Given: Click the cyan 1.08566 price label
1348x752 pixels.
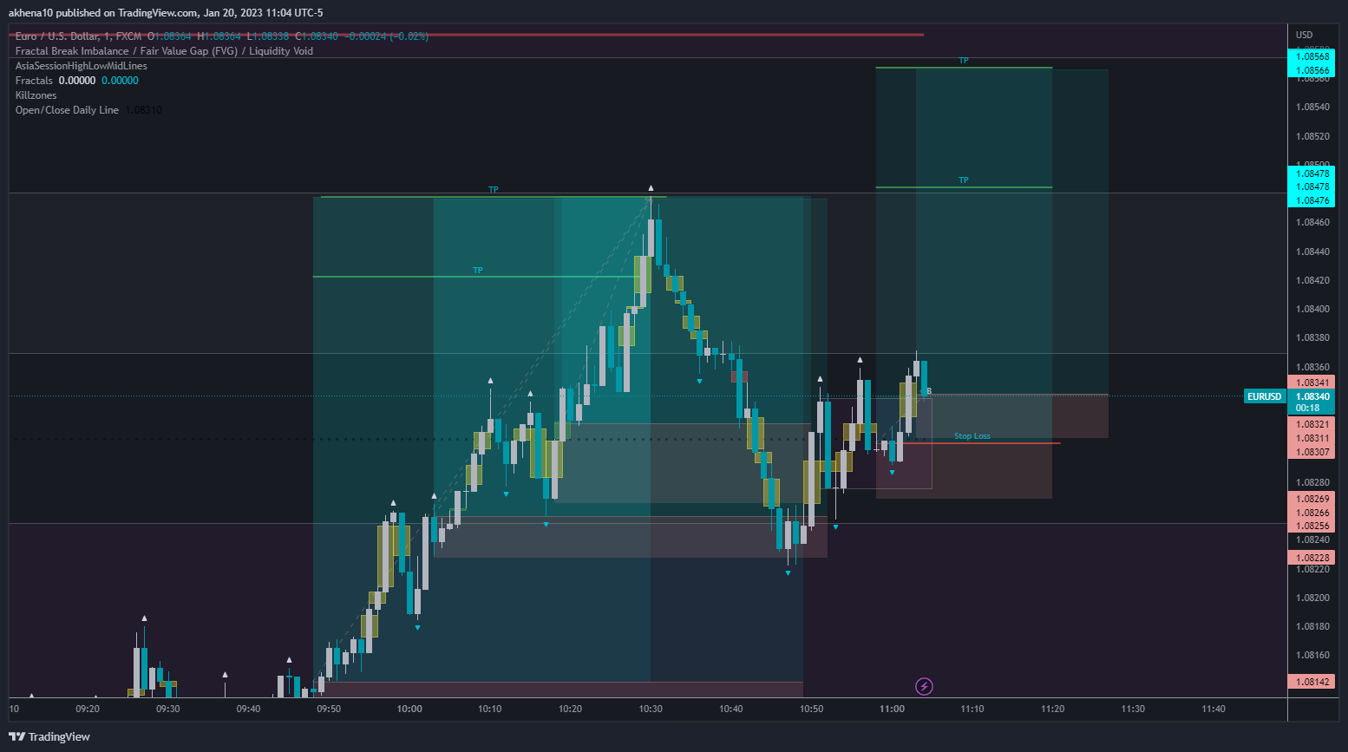Looking at the screenshot, I should coord(1311,70).
